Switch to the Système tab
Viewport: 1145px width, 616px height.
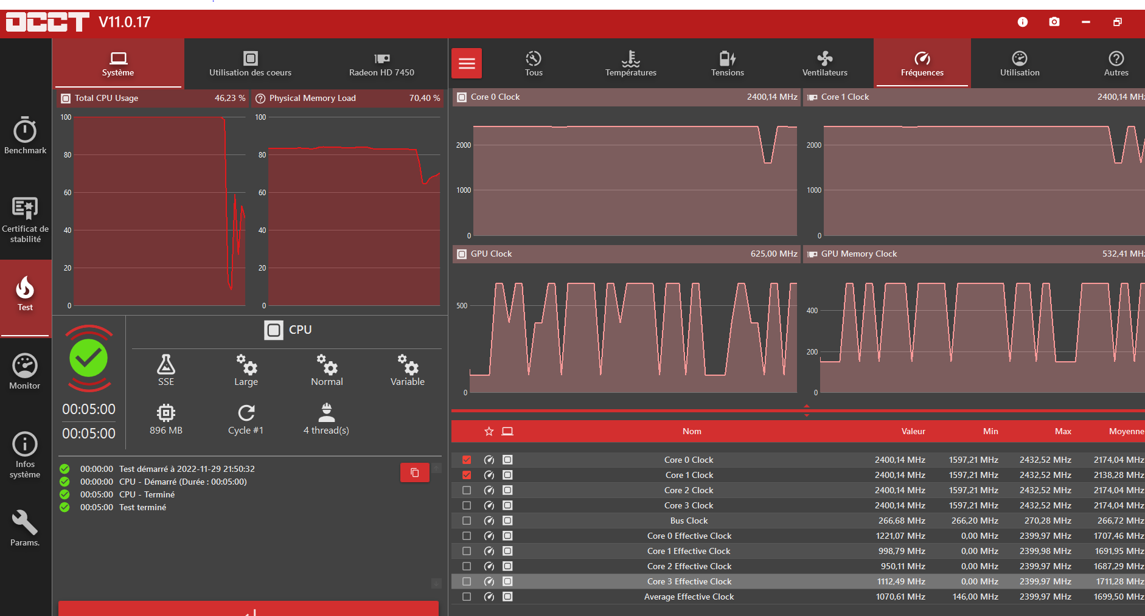click(118, 63)
